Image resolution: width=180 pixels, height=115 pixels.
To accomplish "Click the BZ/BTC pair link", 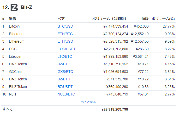I will point(64,64).
